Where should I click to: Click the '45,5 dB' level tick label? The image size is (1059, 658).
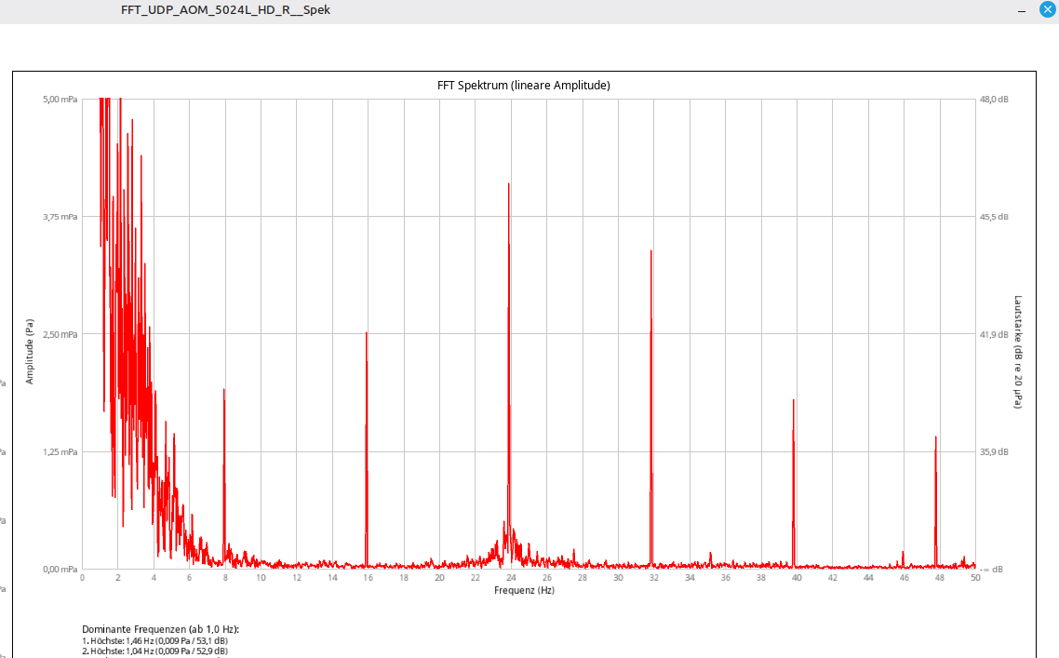(994, 217)
